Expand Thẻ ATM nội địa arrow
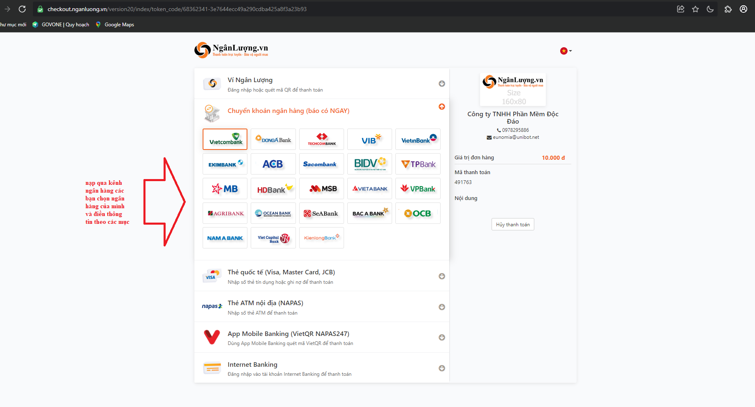This screenshot has width=755, height=407. 442,307
